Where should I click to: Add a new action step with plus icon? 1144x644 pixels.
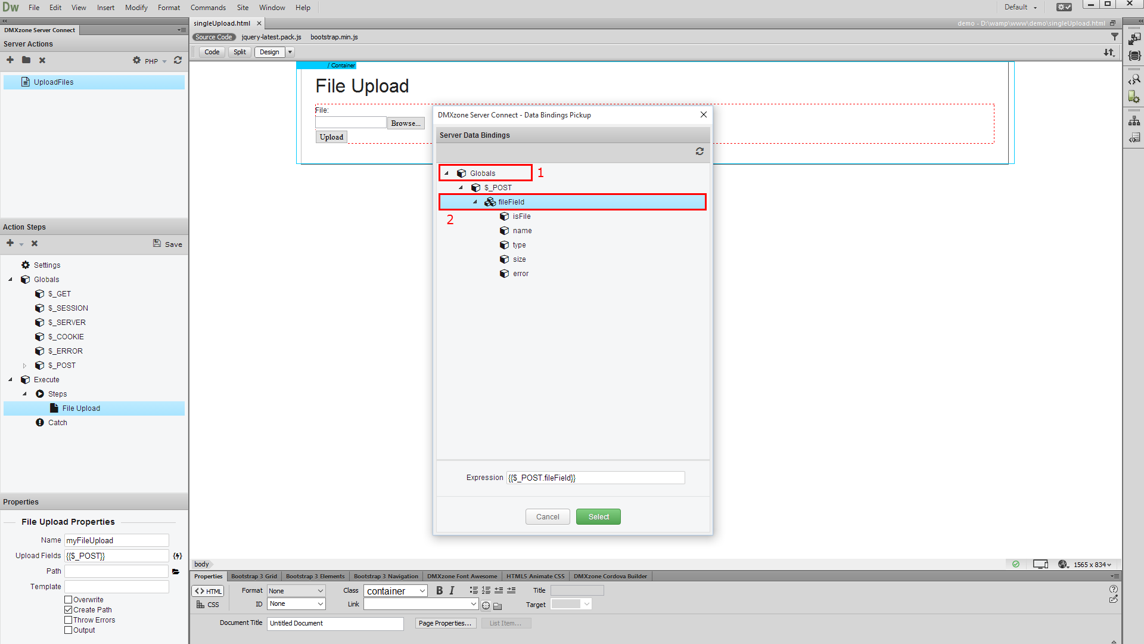[10, 243]
